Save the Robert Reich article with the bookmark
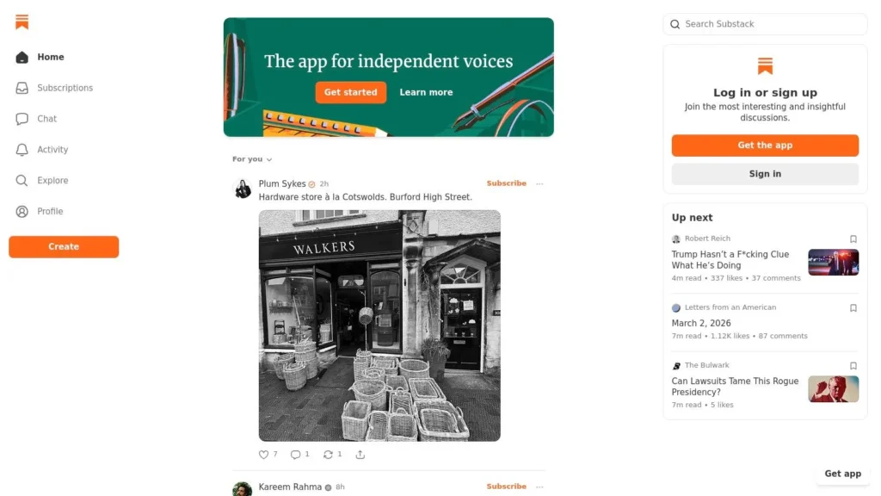Viewport: 881px width, 496px height. [x=853, y=239]
